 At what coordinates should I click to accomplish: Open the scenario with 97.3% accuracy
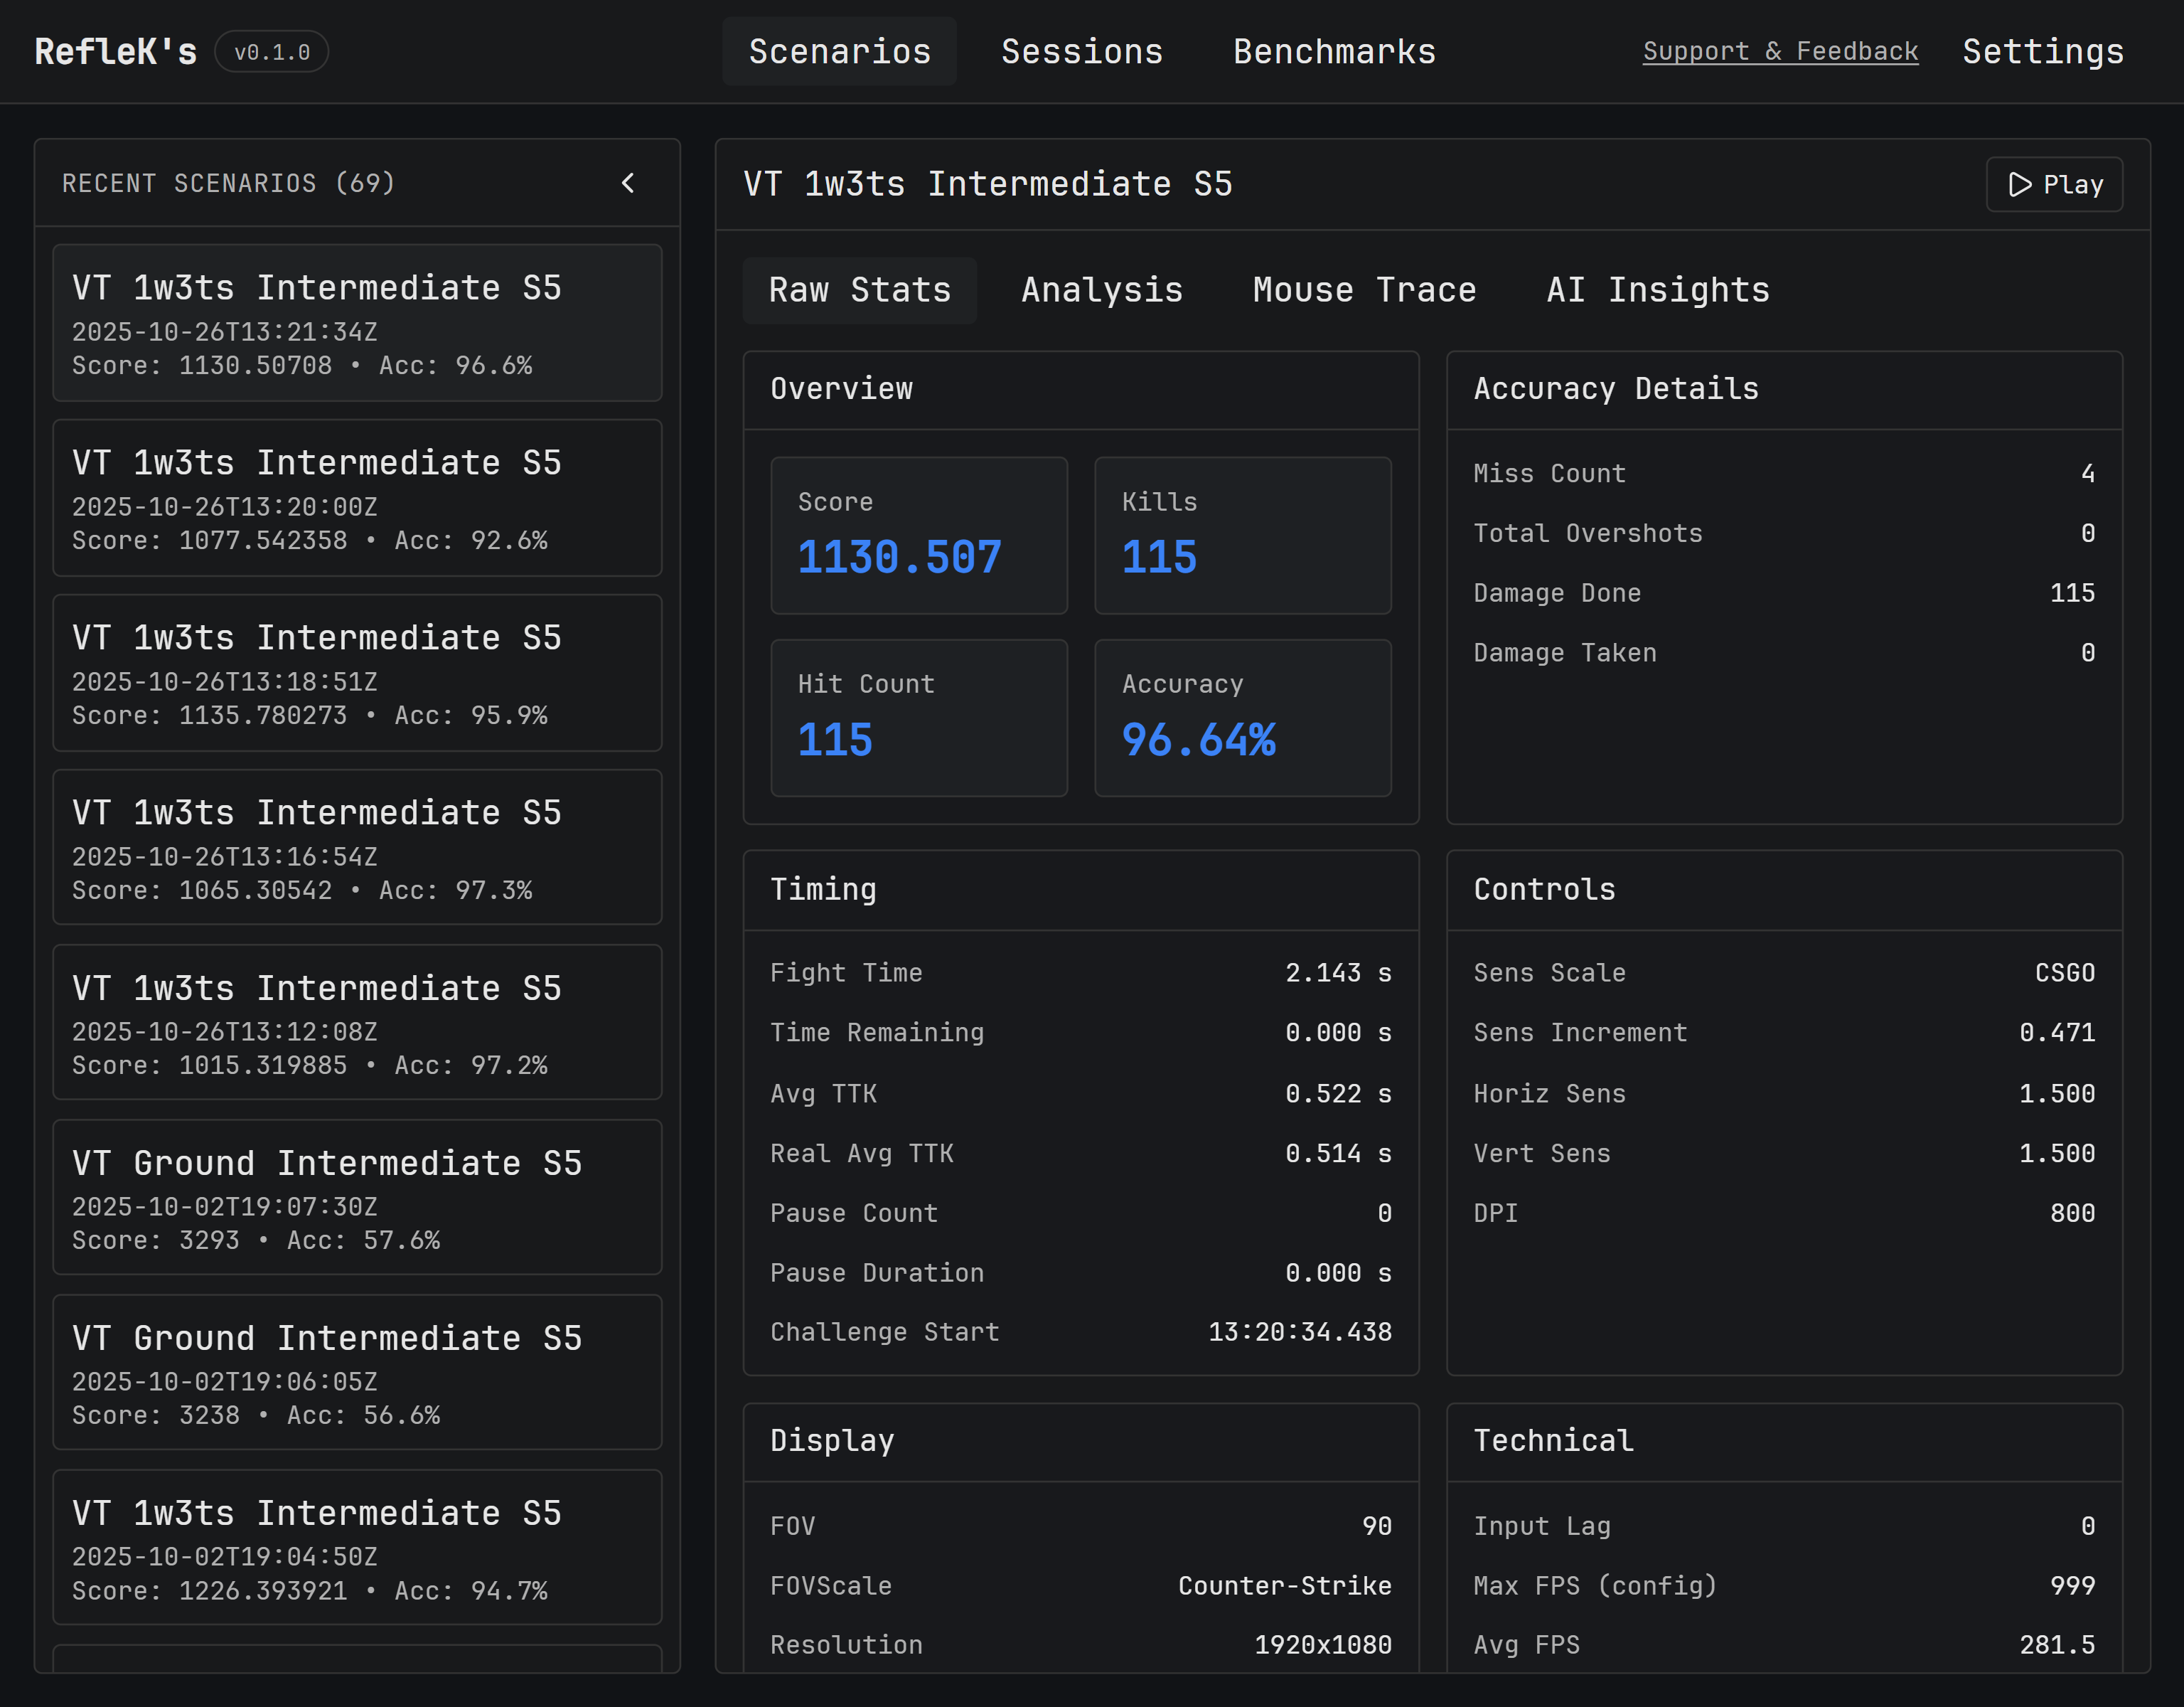pyautogui.click(x=357, y=849)
